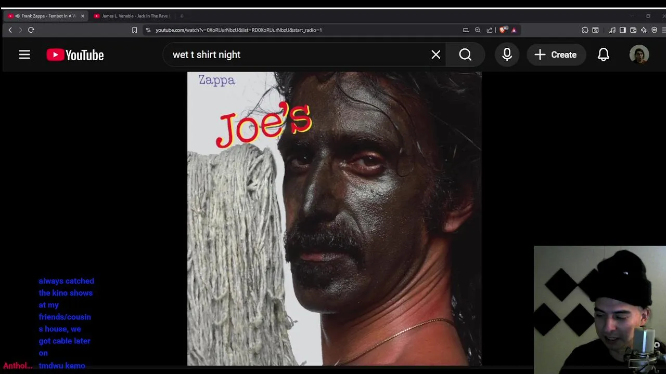
Task: Open the zoom magnifier icon in address bar
Action: pos(478,30)
